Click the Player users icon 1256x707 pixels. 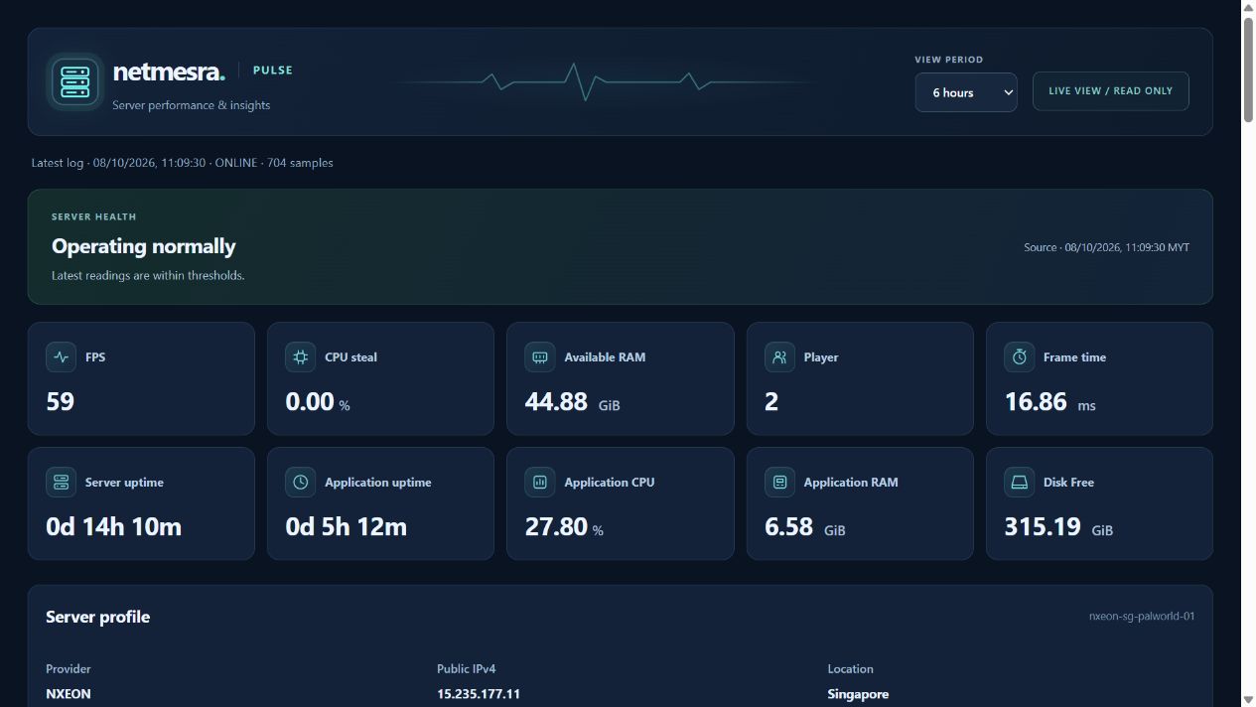779,357
